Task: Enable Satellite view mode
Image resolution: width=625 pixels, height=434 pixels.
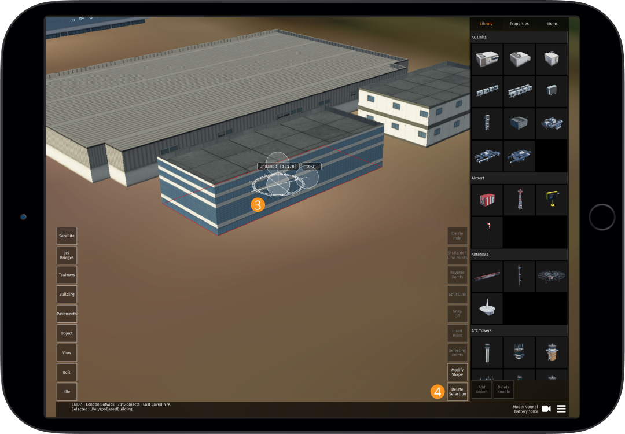Action: (67, 236)
